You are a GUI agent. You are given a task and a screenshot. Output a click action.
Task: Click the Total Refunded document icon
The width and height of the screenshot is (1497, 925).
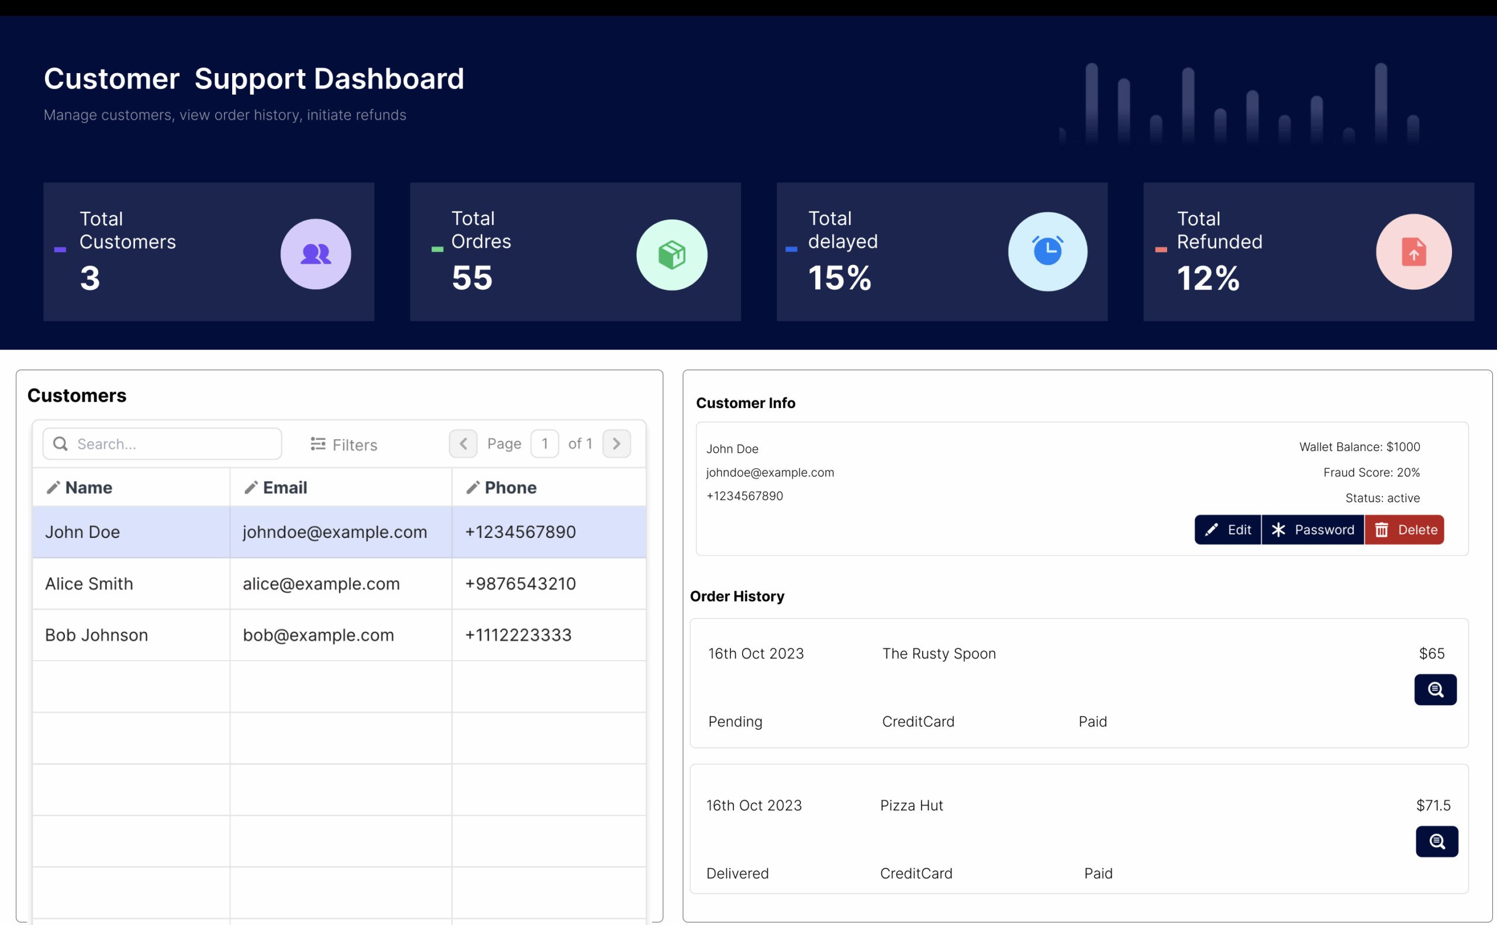click(1414, 252)
